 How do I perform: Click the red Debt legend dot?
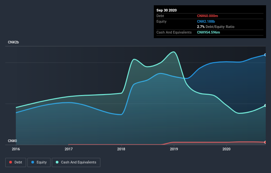[x=11, y=162]
